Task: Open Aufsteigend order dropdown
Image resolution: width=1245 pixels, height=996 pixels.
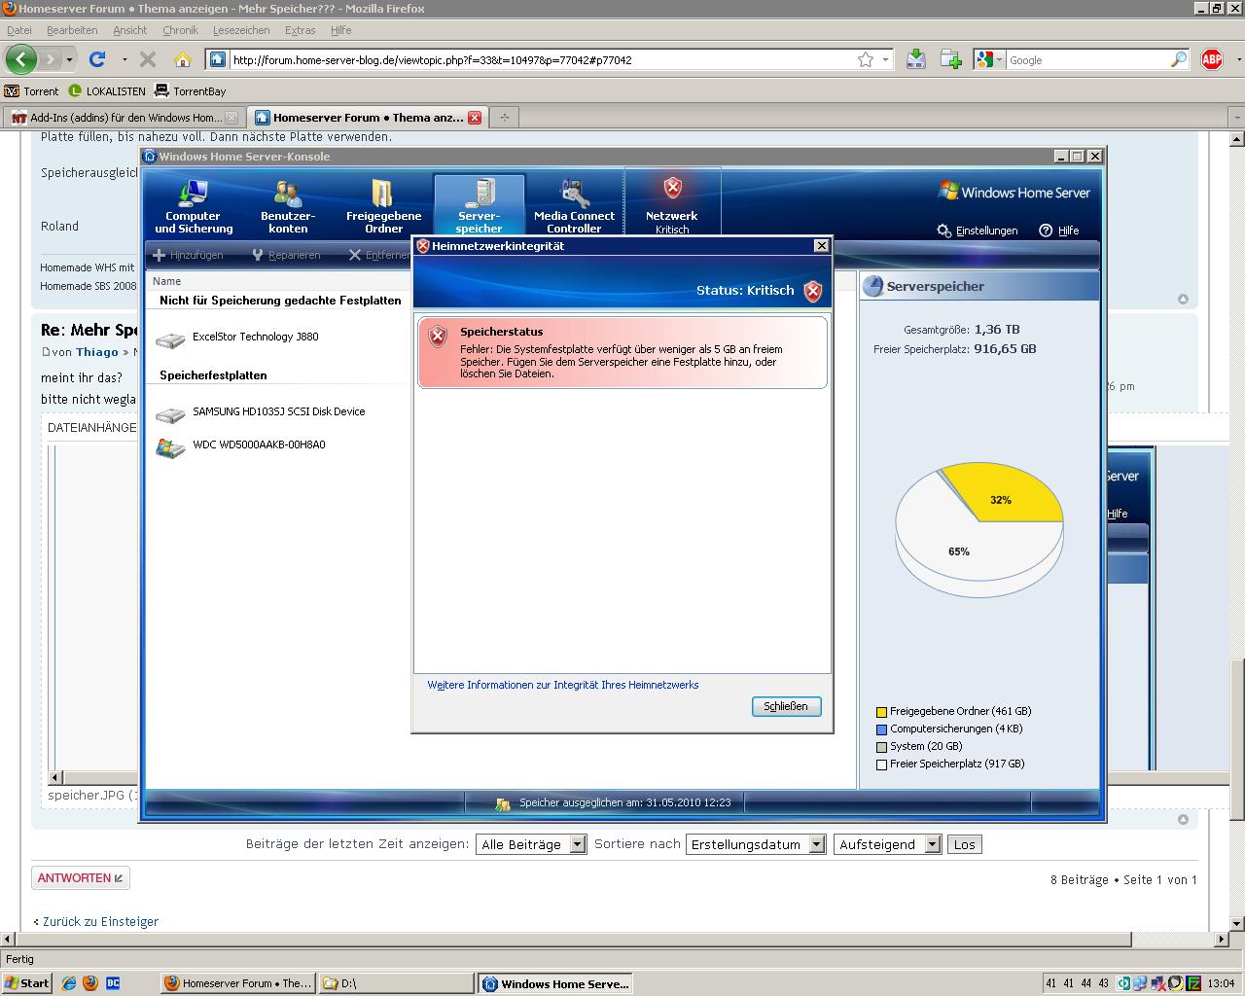Action: click(x=887, y=844)
